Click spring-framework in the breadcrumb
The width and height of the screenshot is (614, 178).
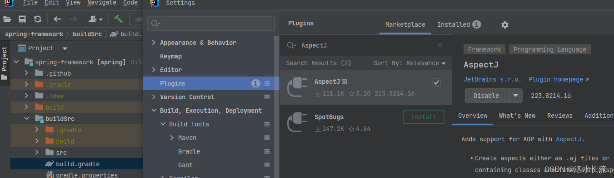click(34, 34)
